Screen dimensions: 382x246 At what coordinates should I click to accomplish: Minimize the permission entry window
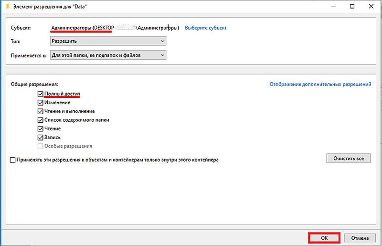click(332, 6)
